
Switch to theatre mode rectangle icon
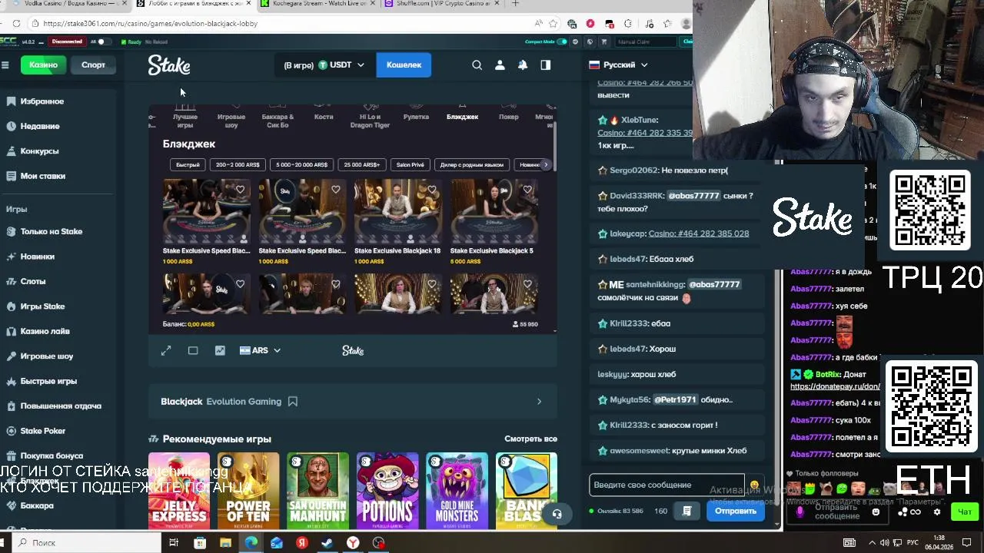click(x=193, y=350)
